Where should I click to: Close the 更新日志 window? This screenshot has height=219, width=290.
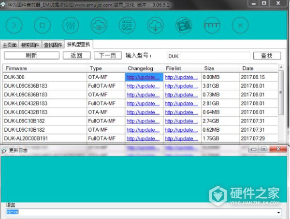coord(278,149)
